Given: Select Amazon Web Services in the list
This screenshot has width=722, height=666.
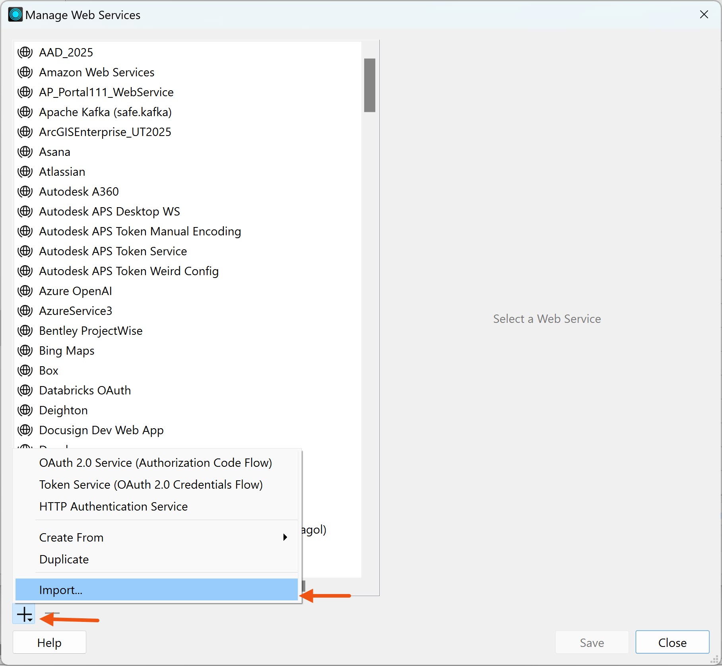Looking at the screenshot, I should [x=97, y=72].
